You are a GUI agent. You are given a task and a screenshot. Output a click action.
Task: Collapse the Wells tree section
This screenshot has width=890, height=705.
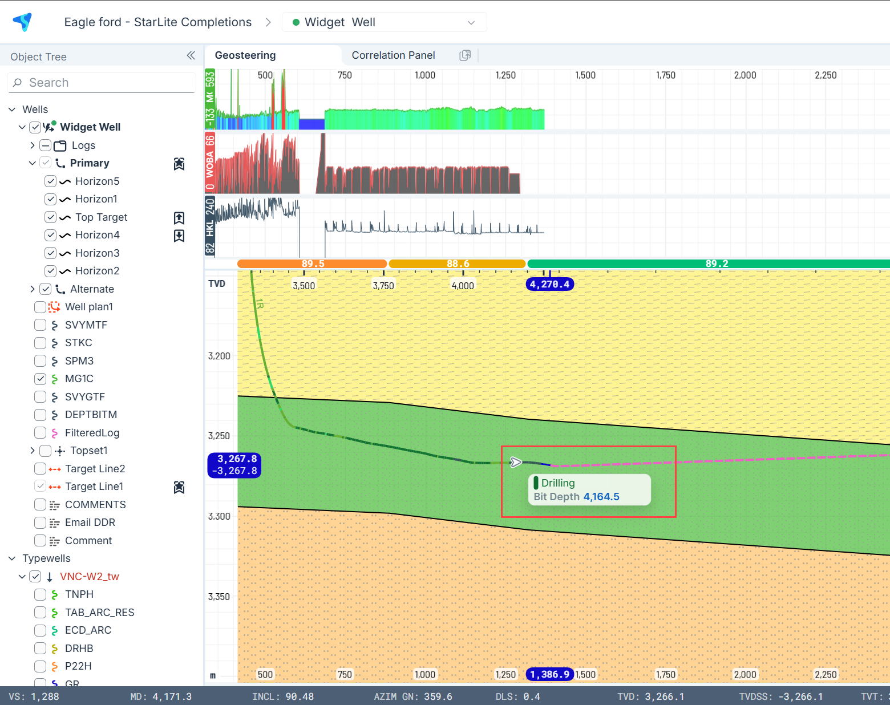tap(12, 110)
